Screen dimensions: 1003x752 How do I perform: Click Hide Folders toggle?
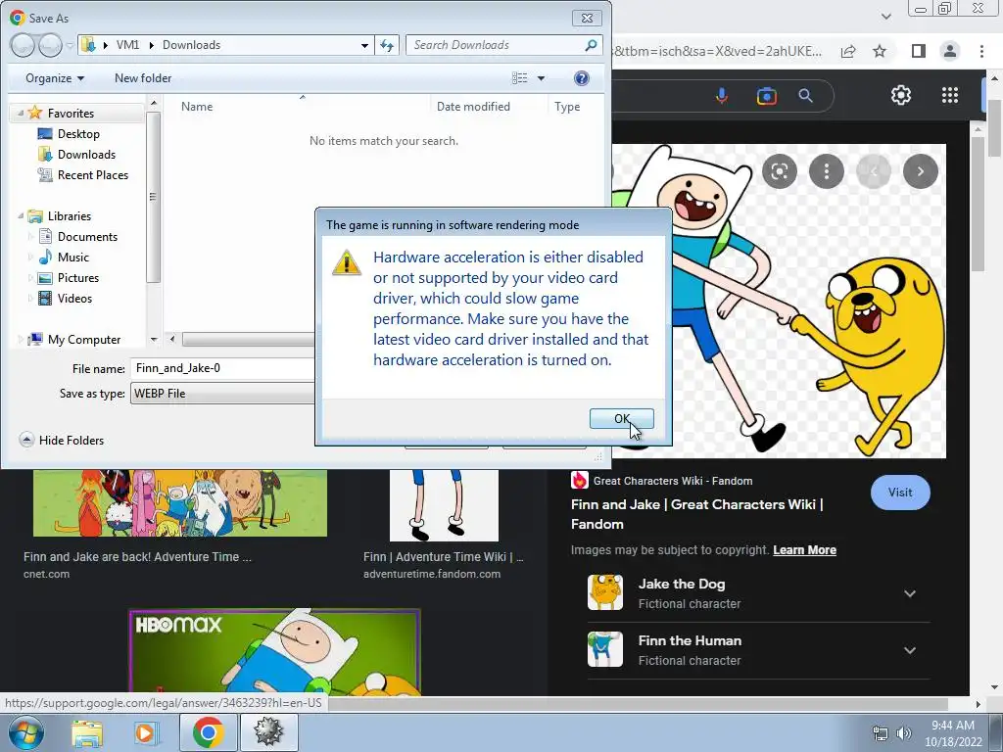coord(62,440)
